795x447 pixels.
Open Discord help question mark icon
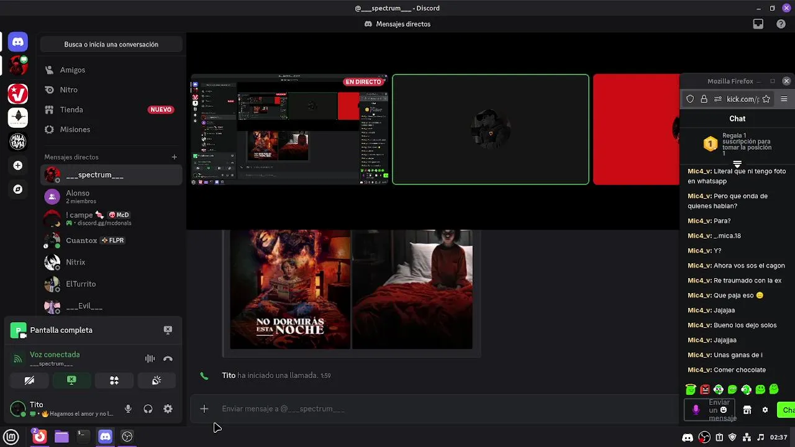coord(781,24)
